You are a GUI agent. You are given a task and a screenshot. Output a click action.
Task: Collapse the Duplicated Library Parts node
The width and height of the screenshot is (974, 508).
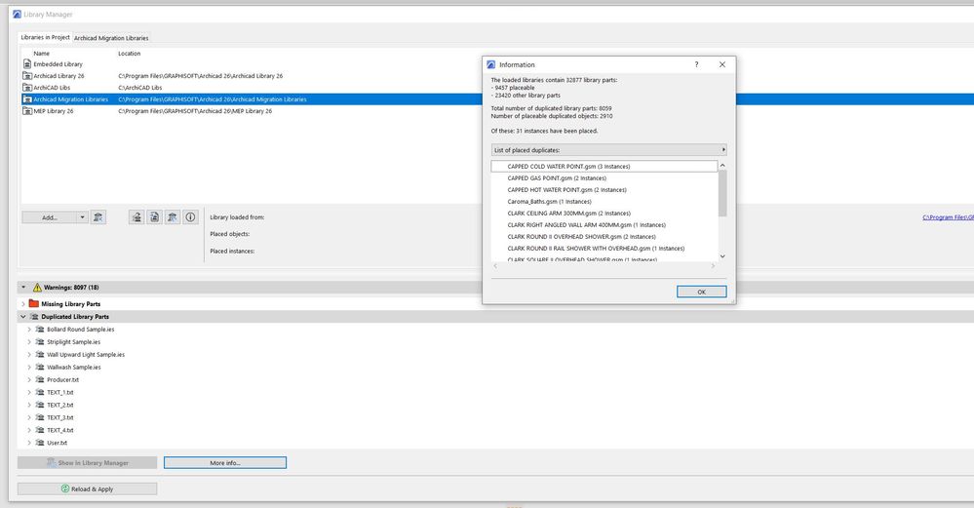point(23,317)
